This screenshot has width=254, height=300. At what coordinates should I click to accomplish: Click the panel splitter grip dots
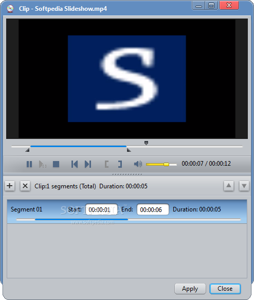(127, 174)
